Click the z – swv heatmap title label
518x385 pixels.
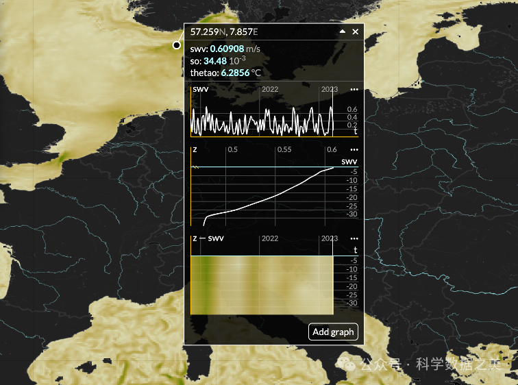click(x=208, y=238)
